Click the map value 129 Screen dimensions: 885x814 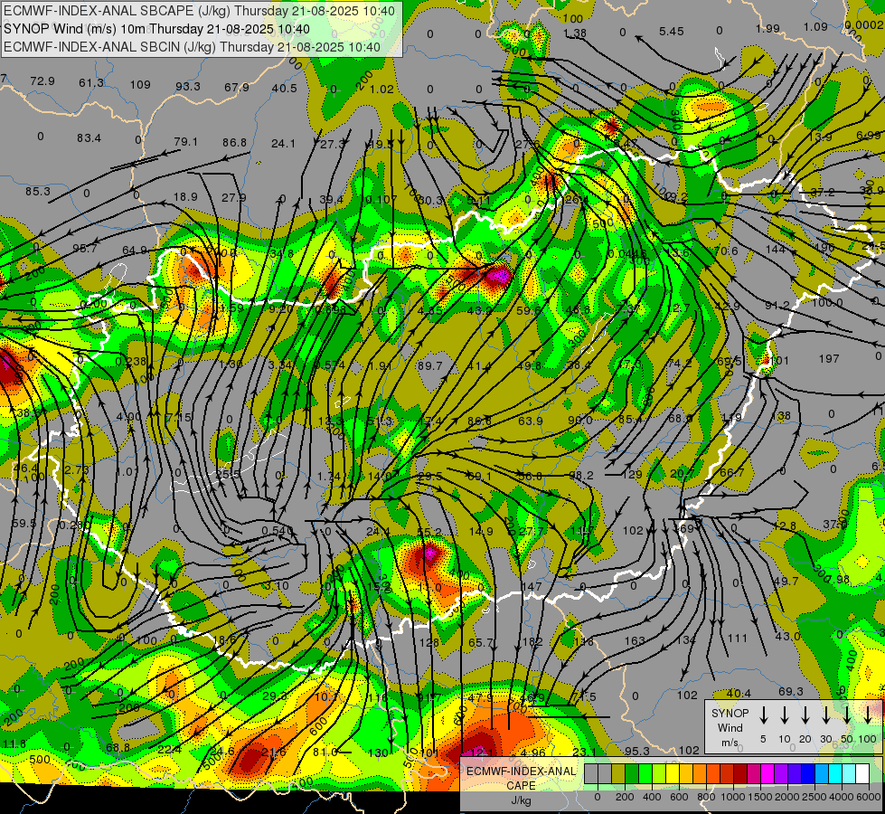632,475
